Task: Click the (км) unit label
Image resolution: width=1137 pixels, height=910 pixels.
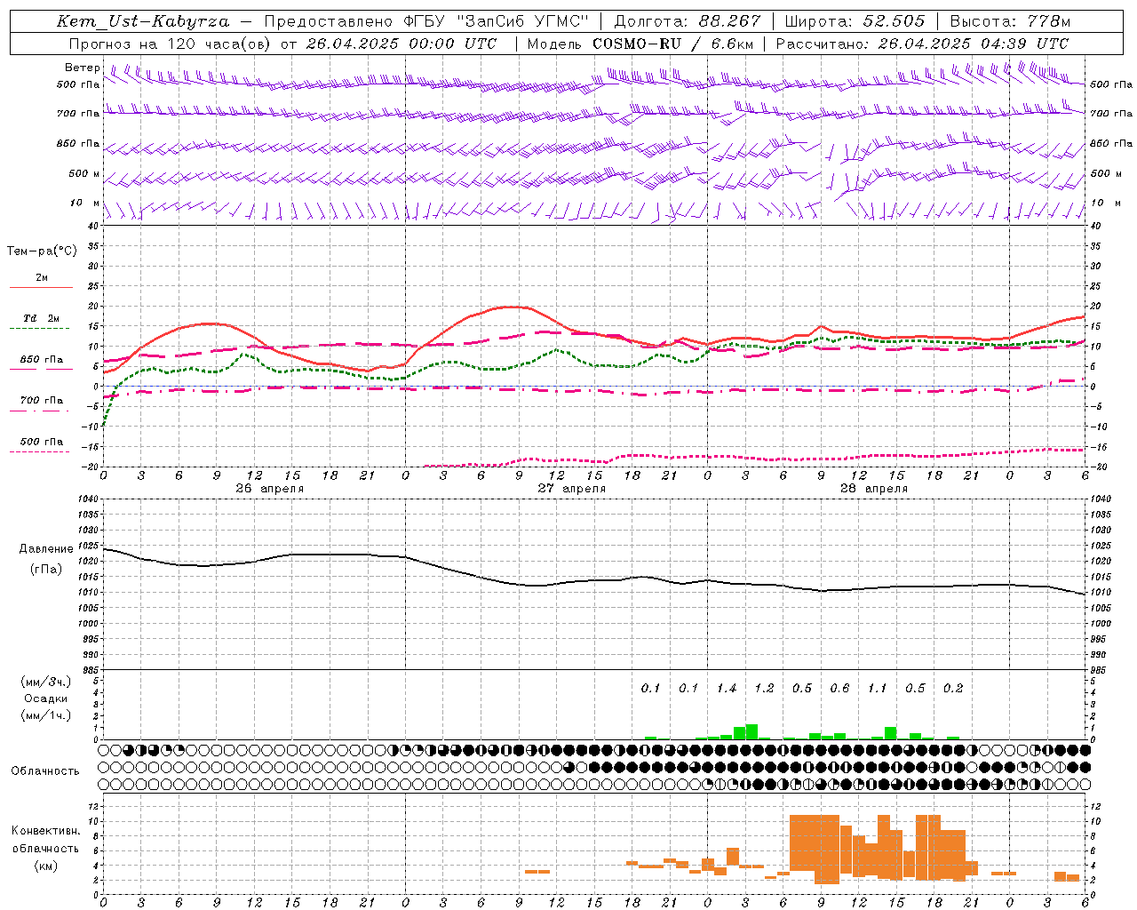Action: tap(45, 866)
